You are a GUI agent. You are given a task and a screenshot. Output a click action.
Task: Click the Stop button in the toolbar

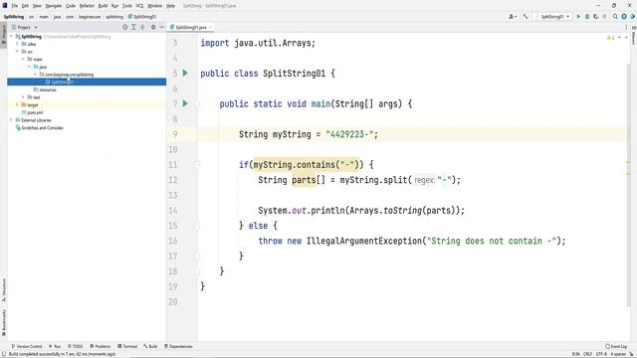tap(604, 17)
